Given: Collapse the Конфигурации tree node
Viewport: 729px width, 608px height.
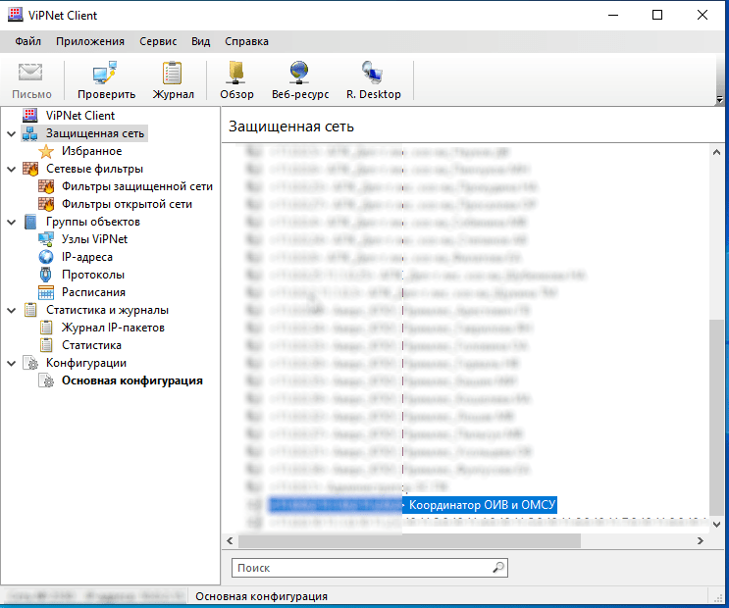Looking at the screenshot, I should tap(11, 364).
